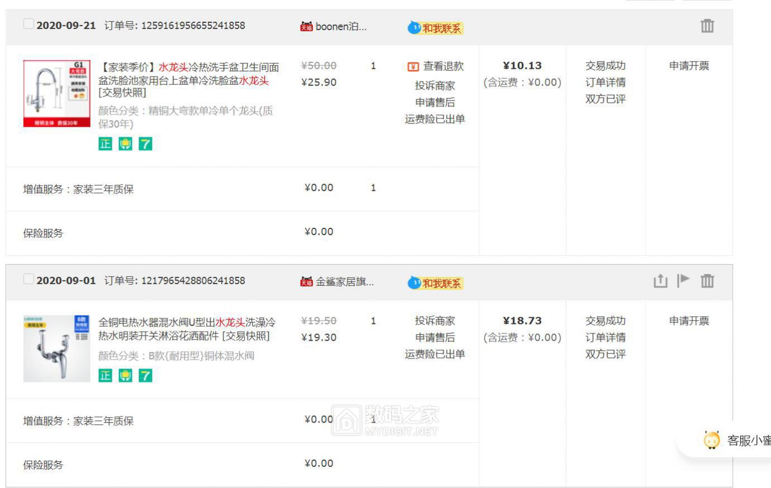
Task: Open the faucet product thumbnail image
Action: 57,94
